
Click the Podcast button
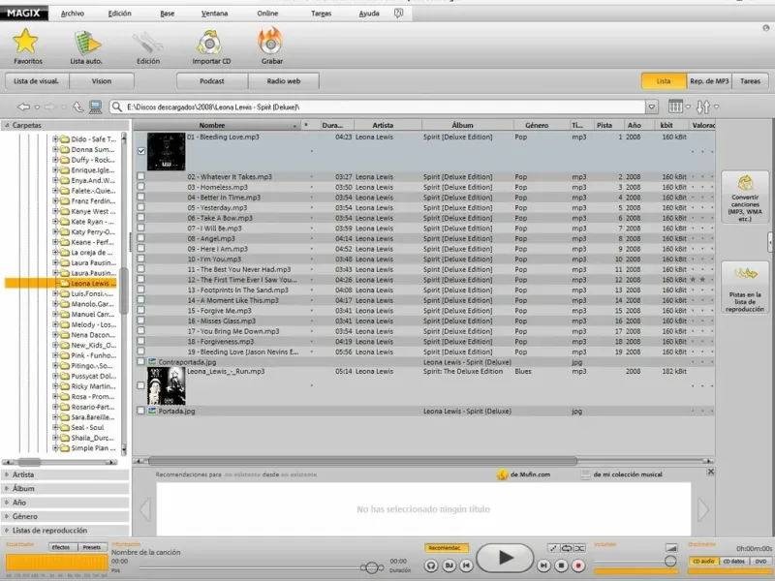(x=212, y=81)
